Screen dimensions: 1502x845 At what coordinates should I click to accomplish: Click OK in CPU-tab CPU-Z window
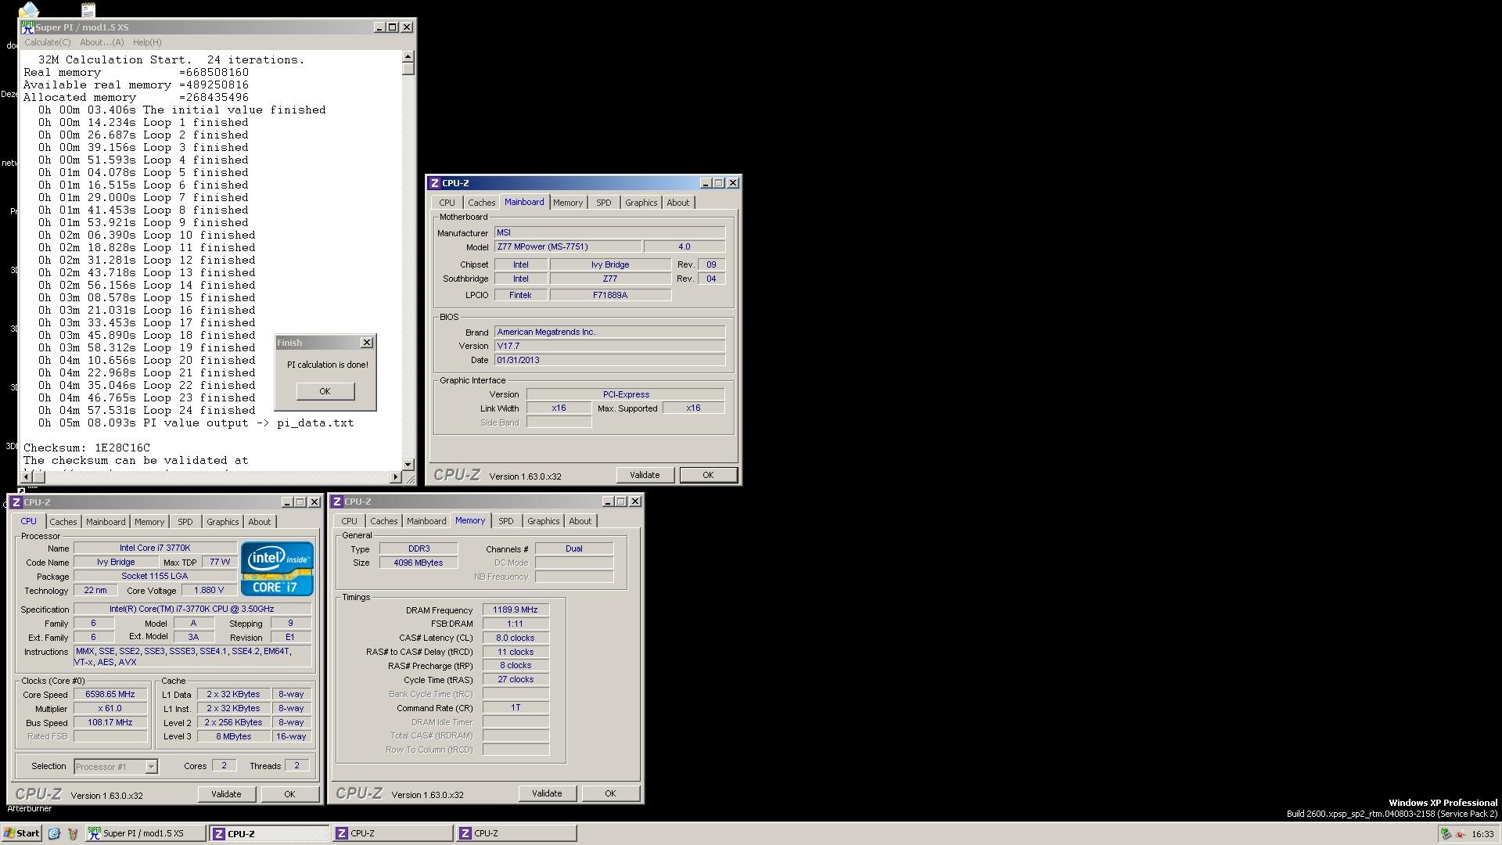(x=289, y=794)
